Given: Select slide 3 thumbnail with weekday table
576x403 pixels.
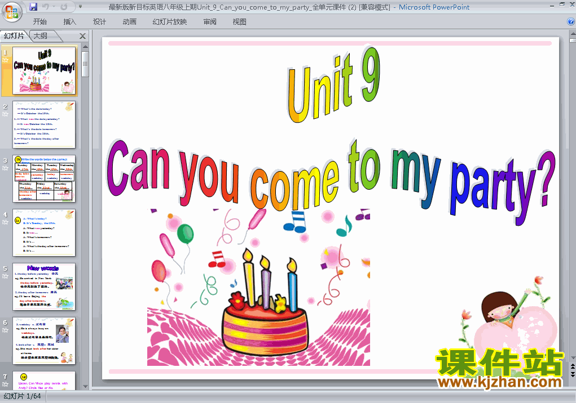Looking at the screenshot, I should [44, 179].
